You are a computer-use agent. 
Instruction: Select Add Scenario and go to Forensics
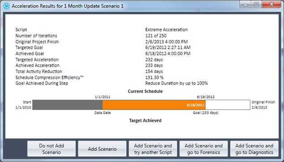point(203,149)
